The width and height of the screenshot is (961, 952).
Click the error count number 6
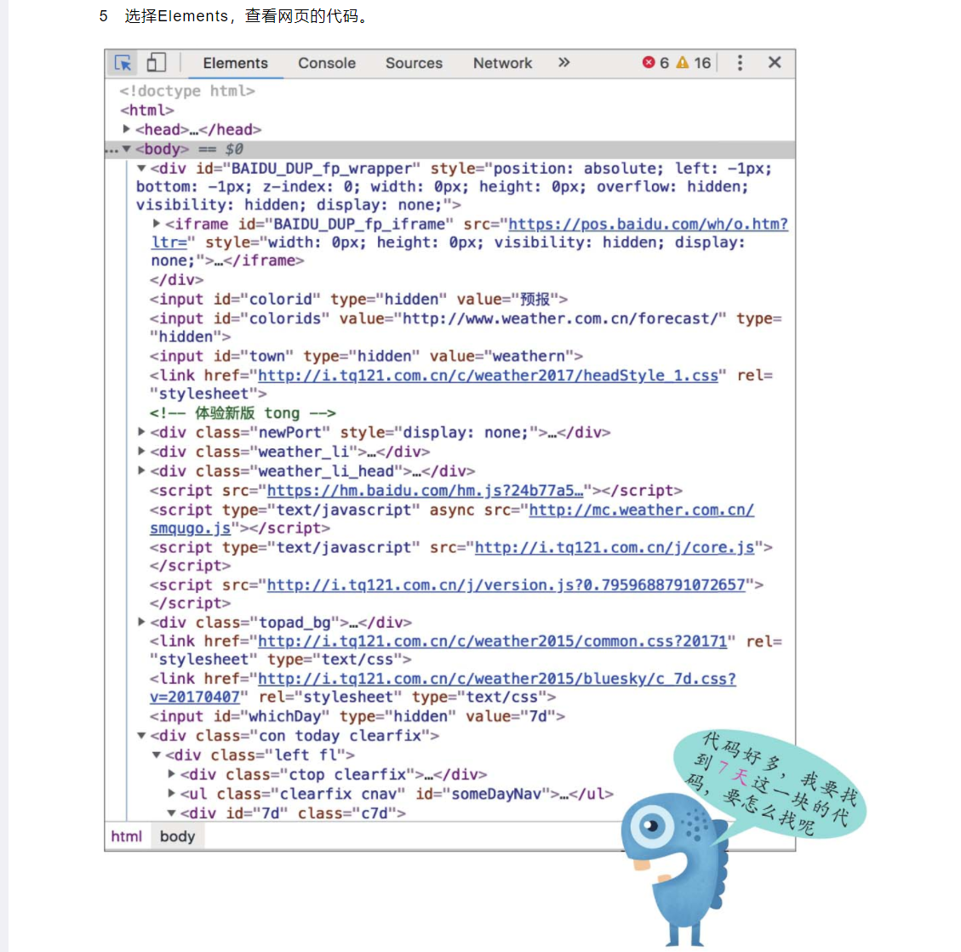click(x=665, y=63)
